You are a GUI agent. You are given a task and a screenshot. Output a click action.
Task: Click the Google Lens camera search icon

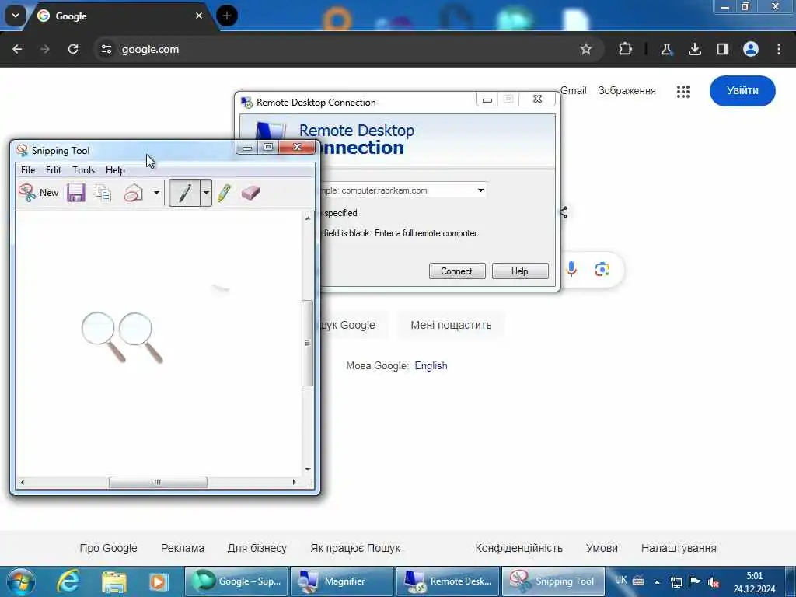click(602, 269)
